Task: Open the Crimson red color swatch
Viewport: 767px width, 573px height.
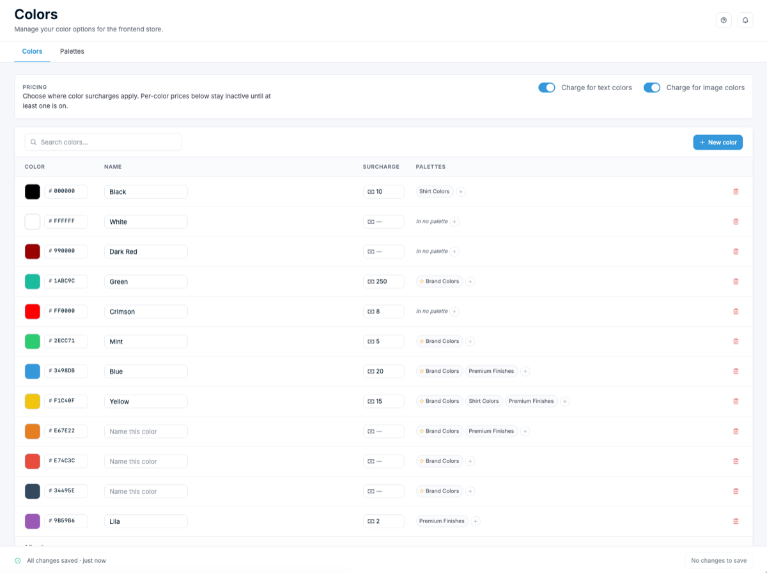Action: point(33,311)
